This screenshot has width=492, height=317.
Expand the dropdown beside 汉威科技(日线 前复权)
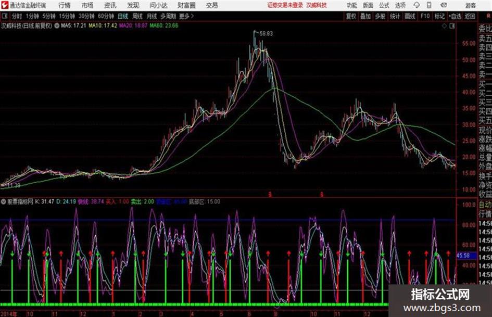pyautogui.click(x=57, y=26)
